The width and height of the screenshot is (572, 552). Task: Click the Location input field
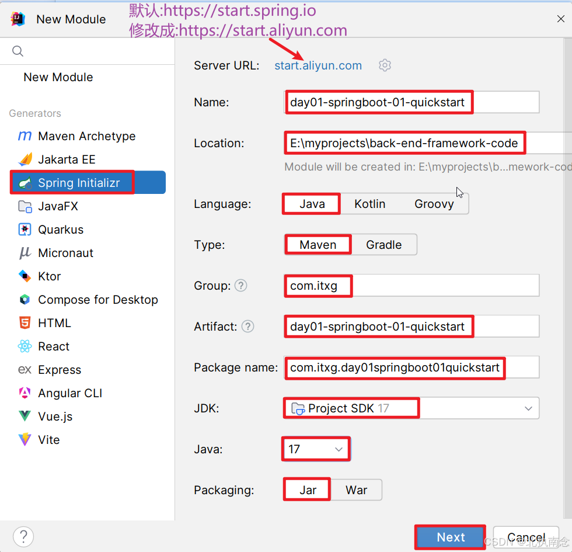tap(427, 143)
